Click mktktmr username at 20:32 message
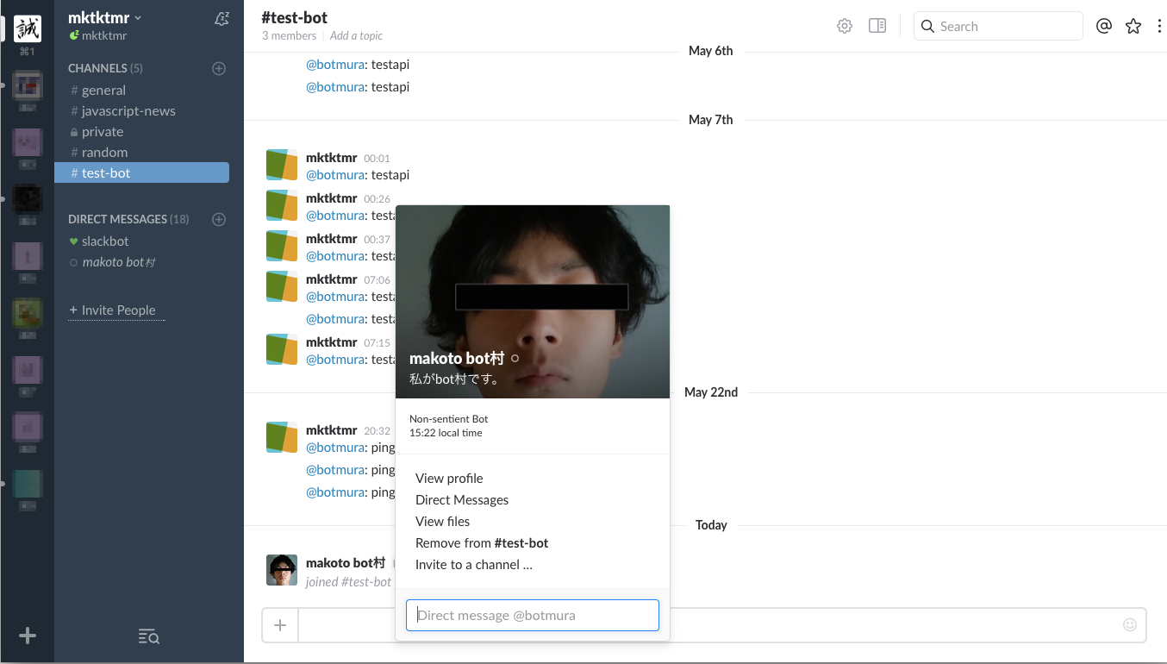The height and width of the screenshot is (664, 1167). pos(332,429)
